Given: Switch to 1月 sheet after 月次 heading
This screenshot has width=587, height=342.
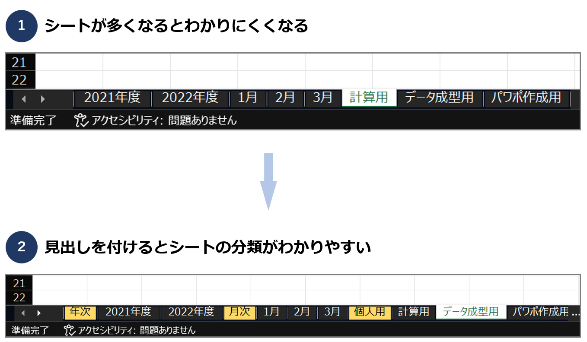Looking at the screenshot, I should [x=271, y=312].
